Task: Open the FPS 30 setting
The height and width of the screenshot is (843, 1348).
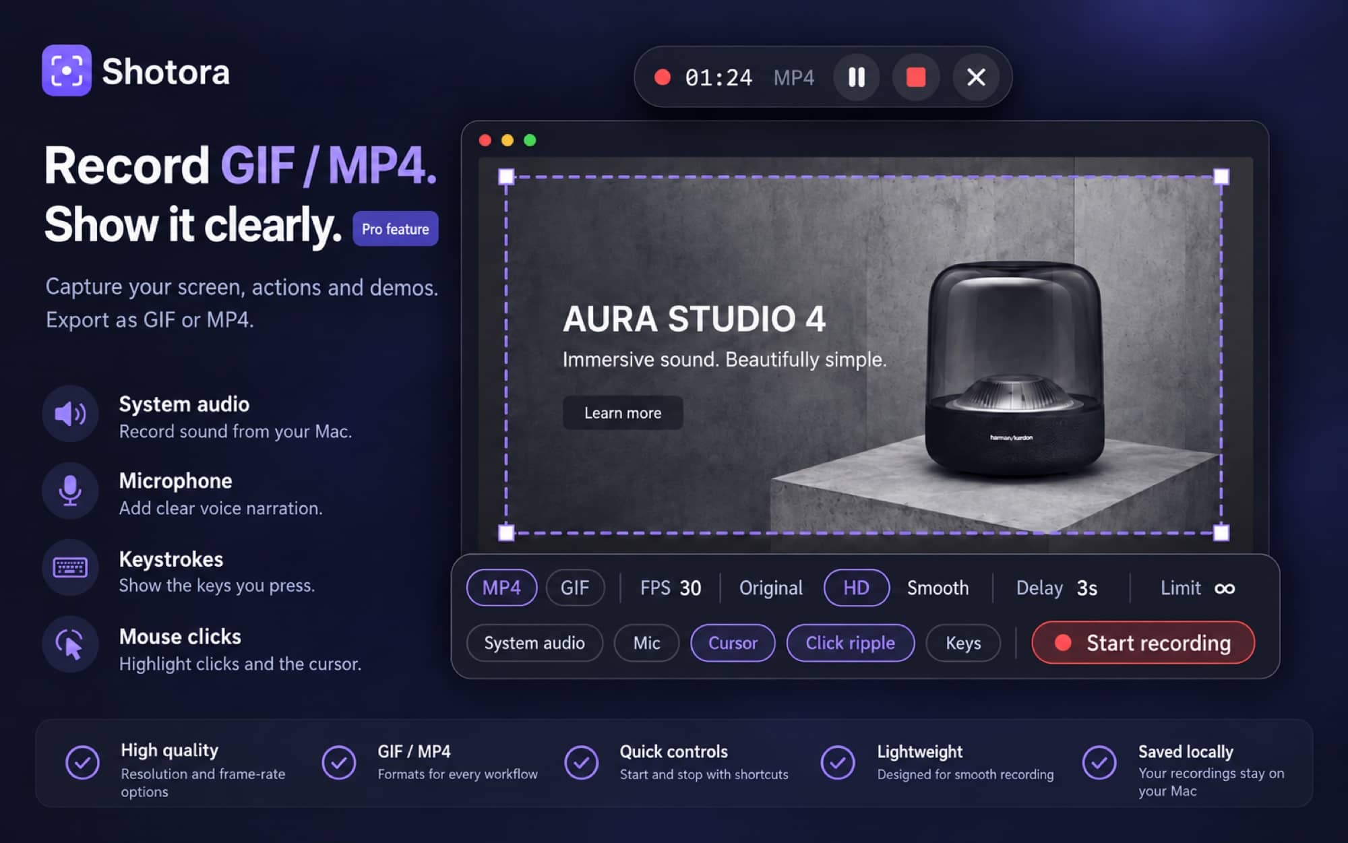Action: coord(671,588)
